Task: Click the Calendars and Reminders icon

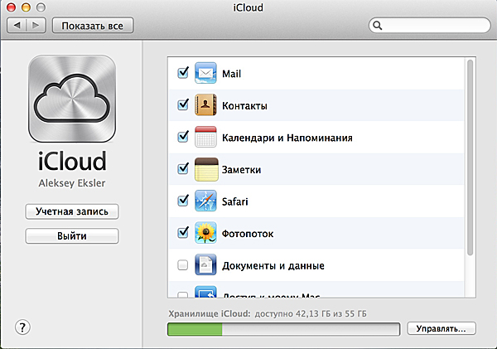Action: click(x=205, y=137)
